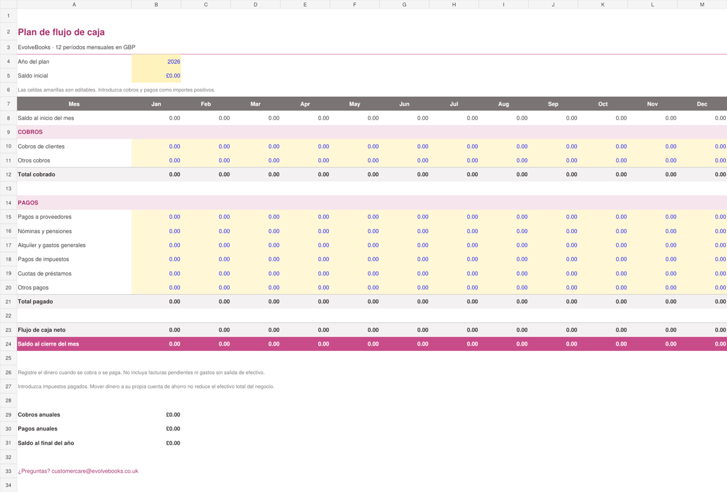Image resolution: width=727 pixels, height=492 pixels.
Task: Click the Total pagado row label
Action: [35, 301]
